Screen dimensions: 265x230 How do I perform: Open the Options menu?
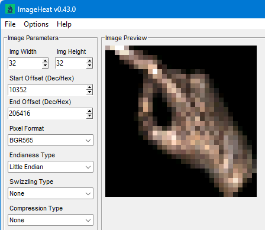pyautogui.click(x=36, y=24)
